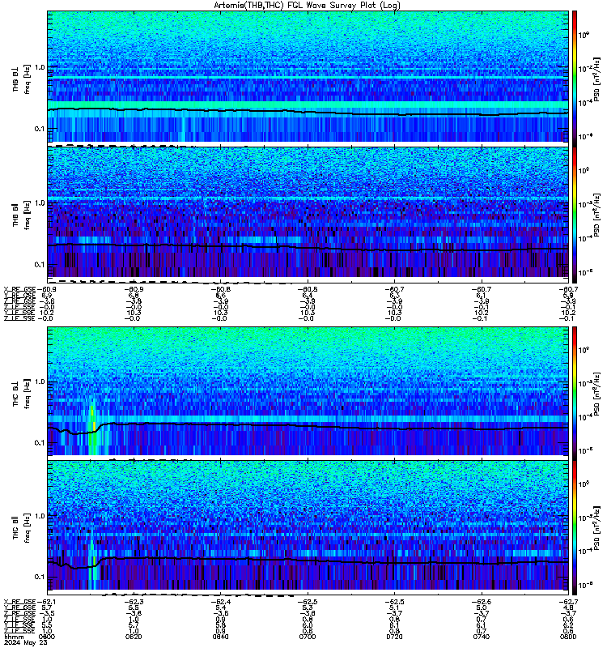The height and width of the screenshot is (648, 607).
Task: Click the X_RE_GSE value -62.6
Action: [482, 602]
